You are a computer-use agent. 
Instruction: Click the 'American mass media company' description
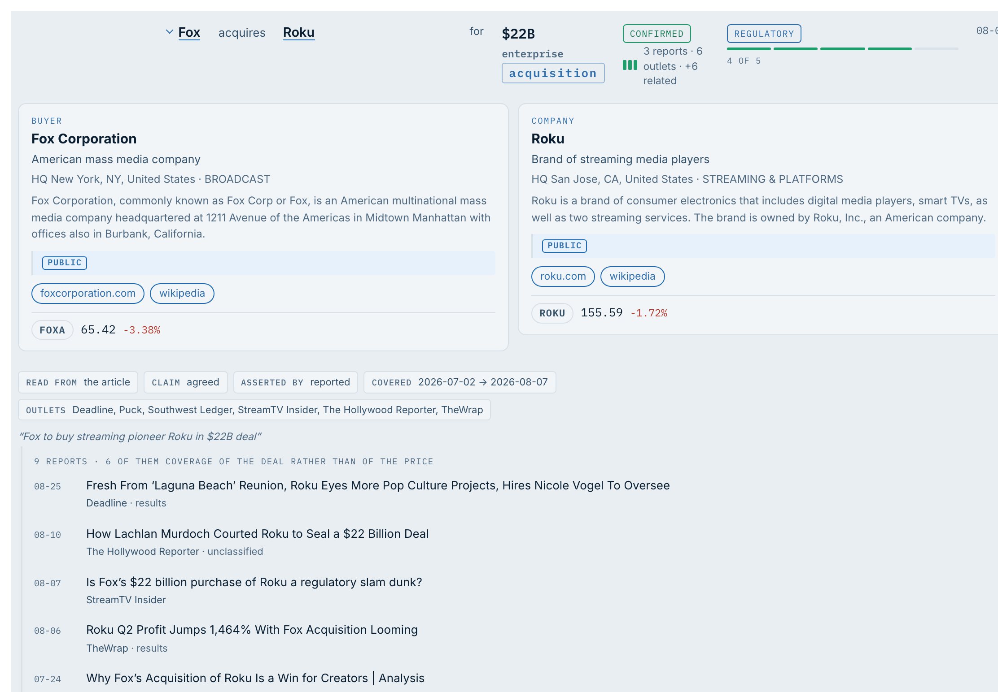pyautogui.click(x=116, y=160)
